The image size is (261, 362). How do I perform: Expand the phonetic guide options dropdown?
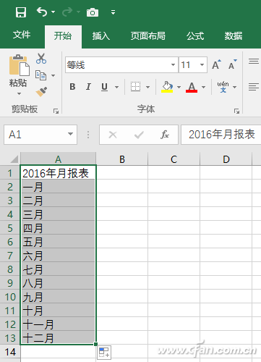click(x=235, y=87)
